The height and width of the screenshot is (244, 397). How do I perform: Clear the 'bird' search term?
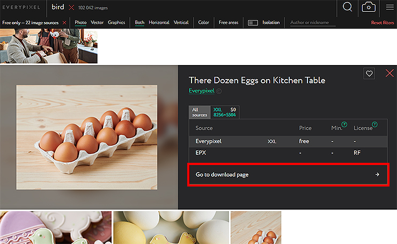pos(71,8)
